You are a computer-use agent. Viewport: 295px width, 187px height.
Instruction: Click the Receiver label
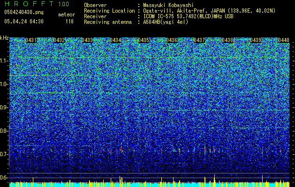coord(95,16)
